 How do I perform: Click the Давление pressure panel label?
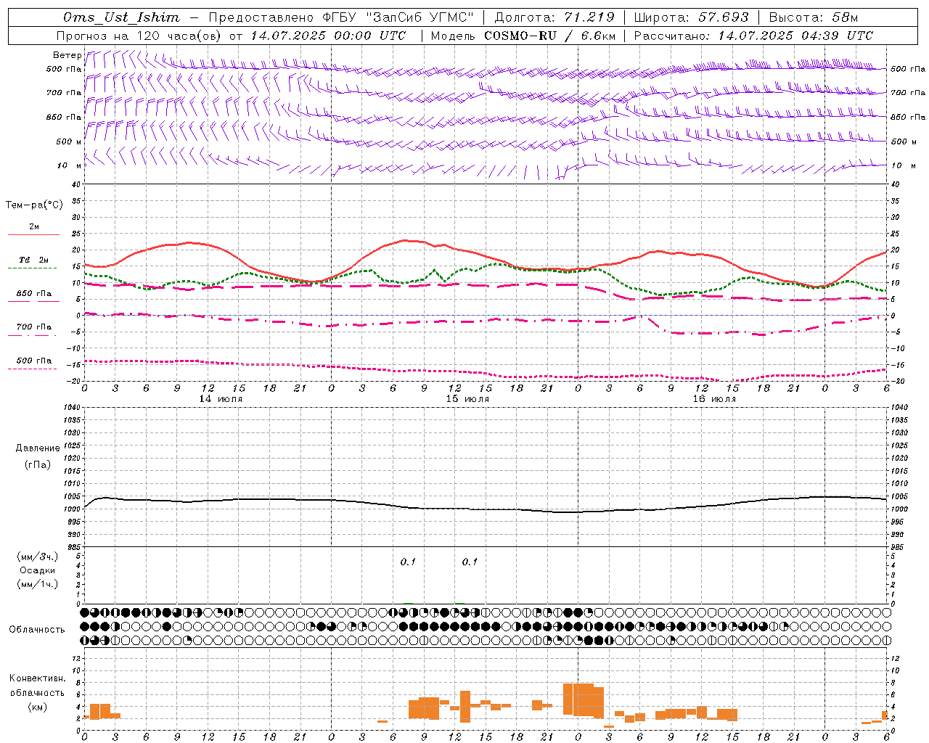coord(38,448)
